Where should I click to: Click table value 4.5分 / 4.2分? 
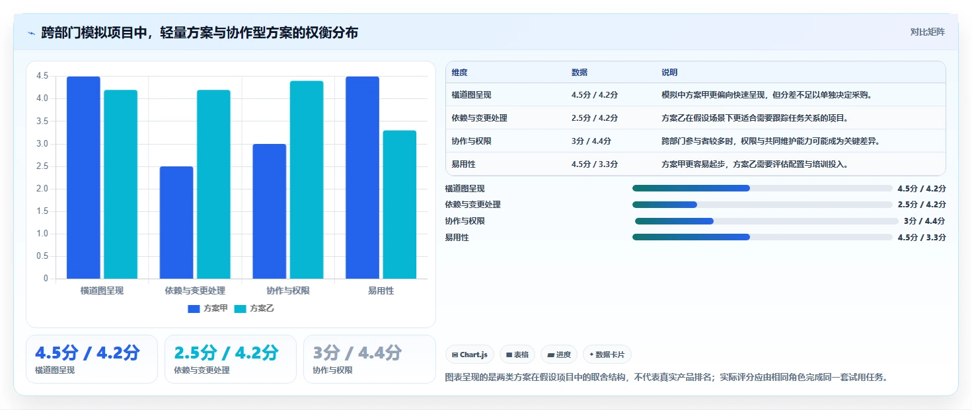pos(595,94)
